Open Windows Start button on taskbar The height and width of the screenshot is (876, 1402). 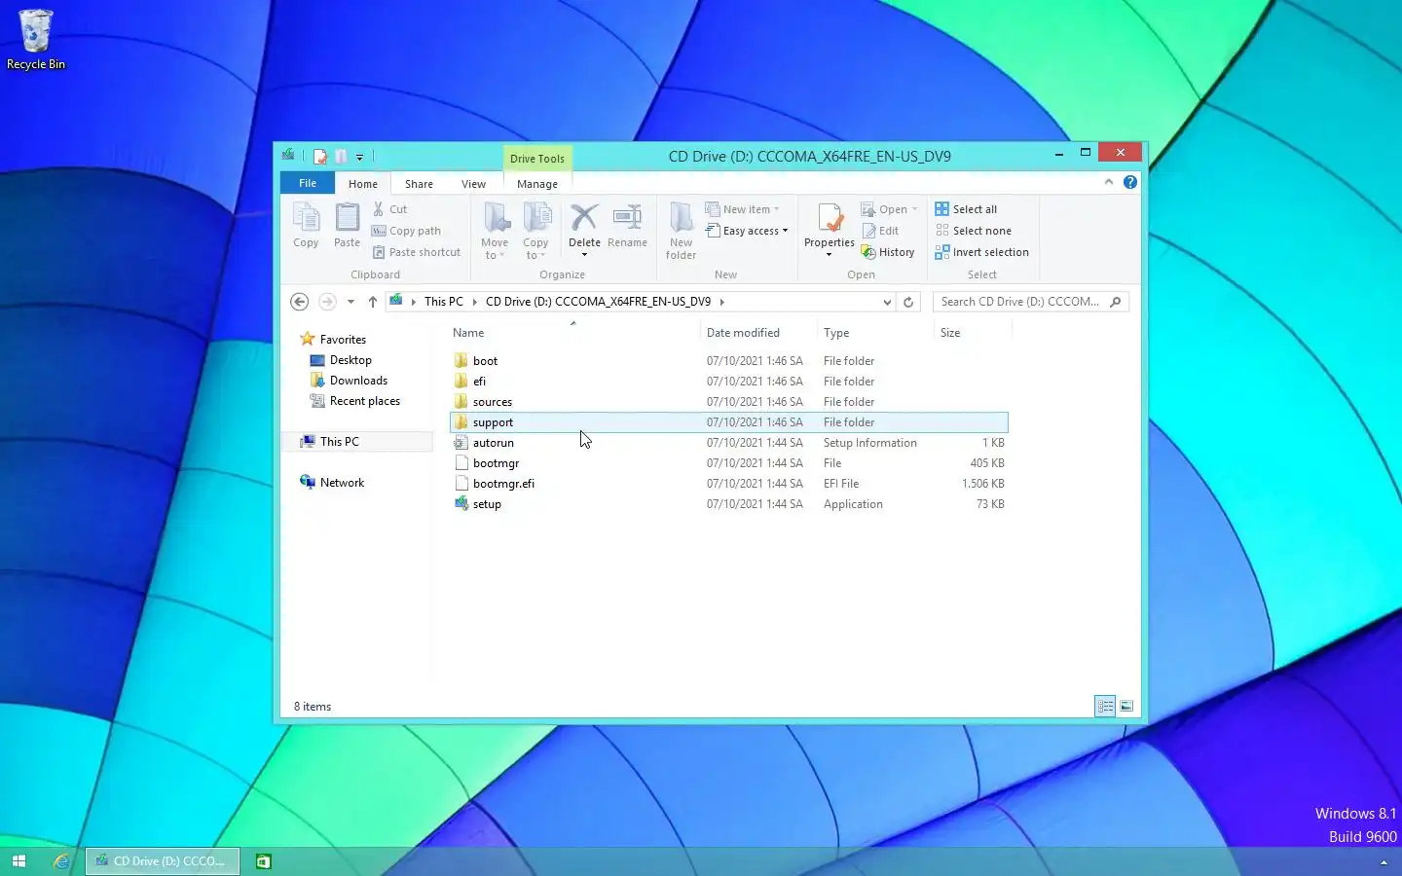[x=18, y=861]
